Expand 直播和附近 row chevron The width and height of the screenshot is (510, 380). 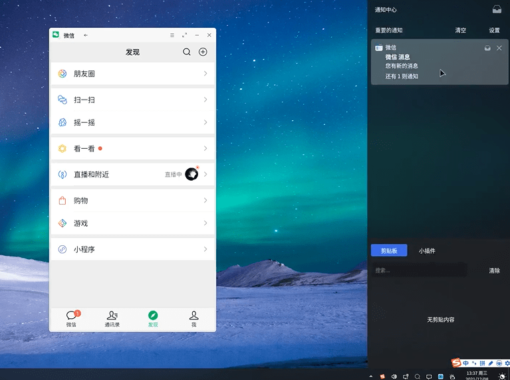[x=205, y=174]
